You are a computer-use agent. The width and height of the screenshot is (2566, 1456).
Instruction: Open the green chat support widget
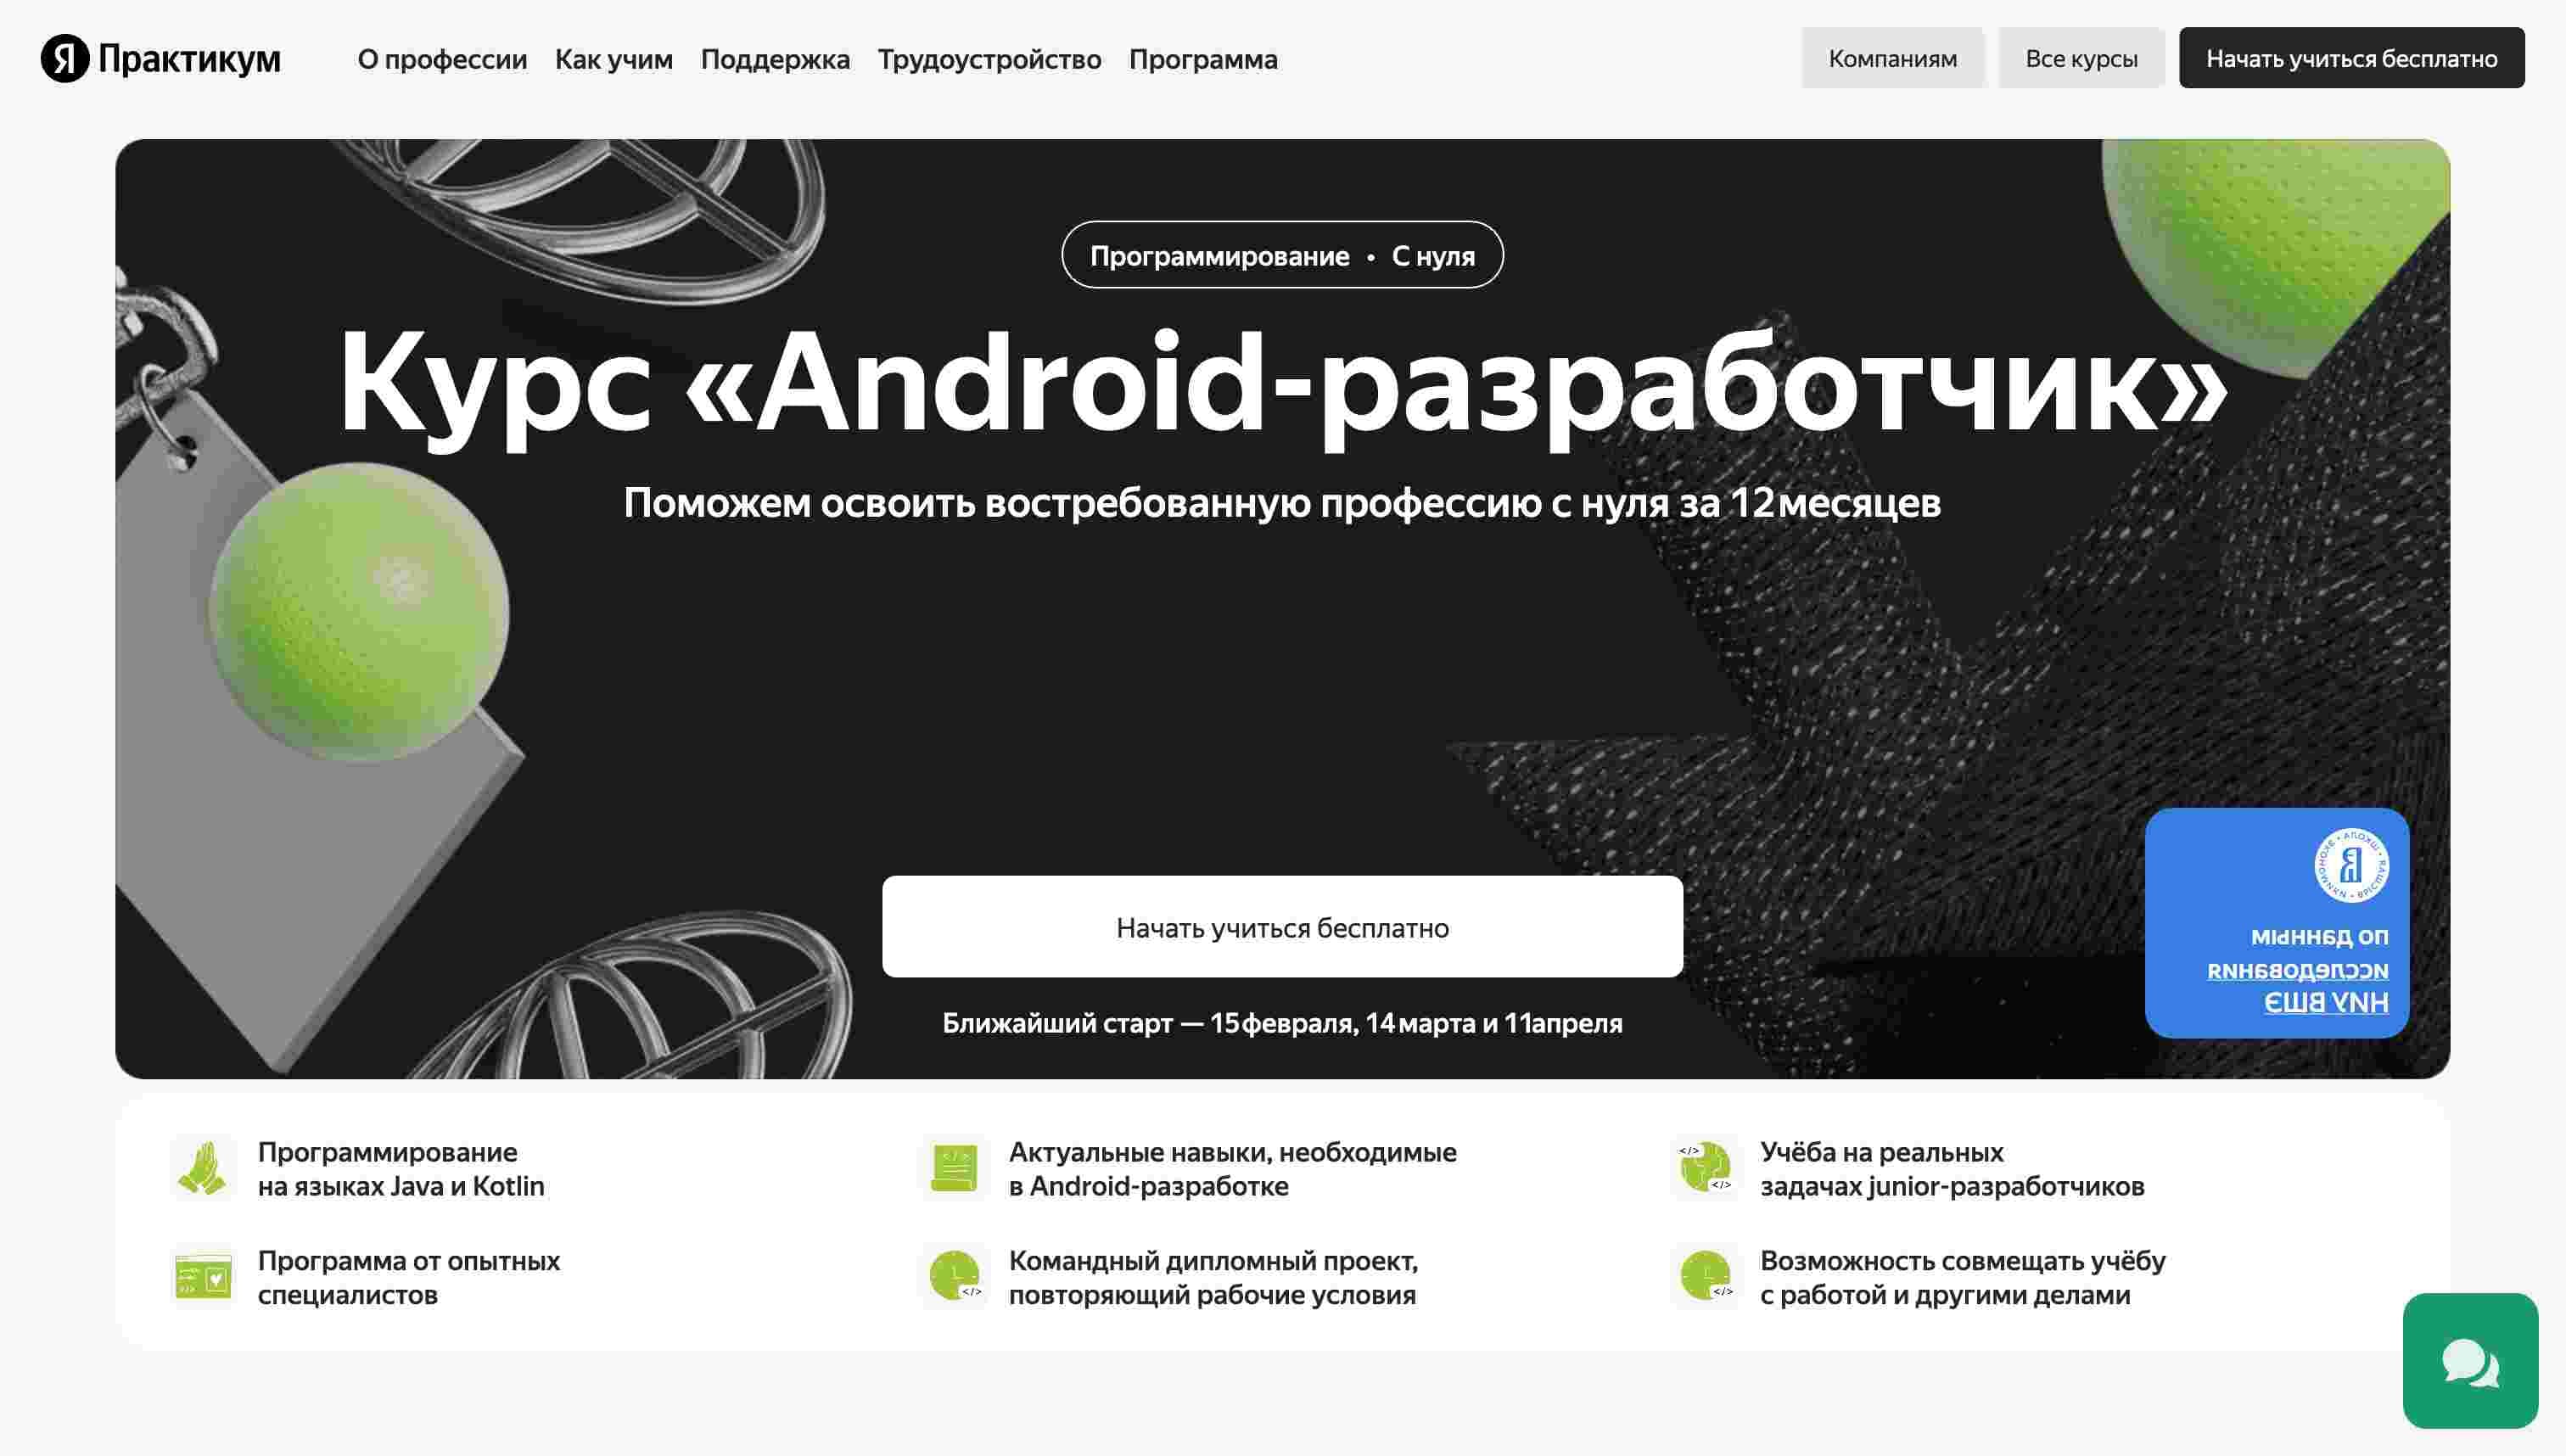[2469, 1360]
